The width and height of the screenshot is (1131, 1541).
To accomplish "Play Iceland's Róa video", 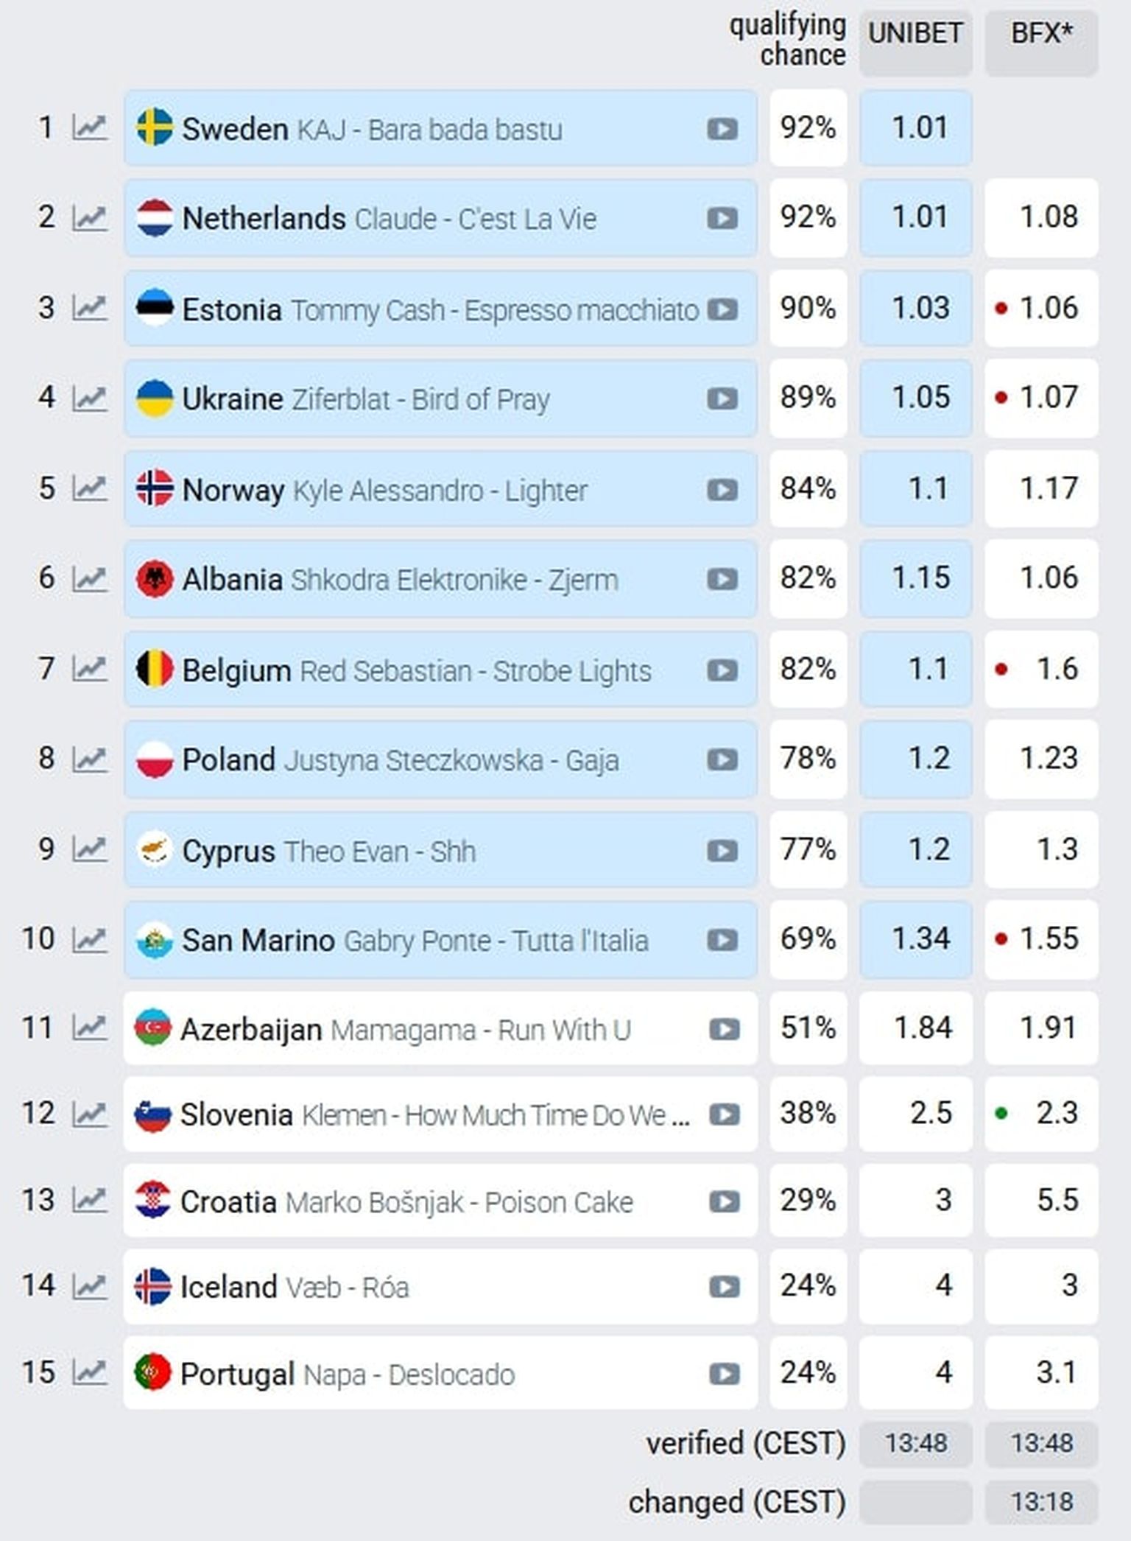I will pos(724,1287).
